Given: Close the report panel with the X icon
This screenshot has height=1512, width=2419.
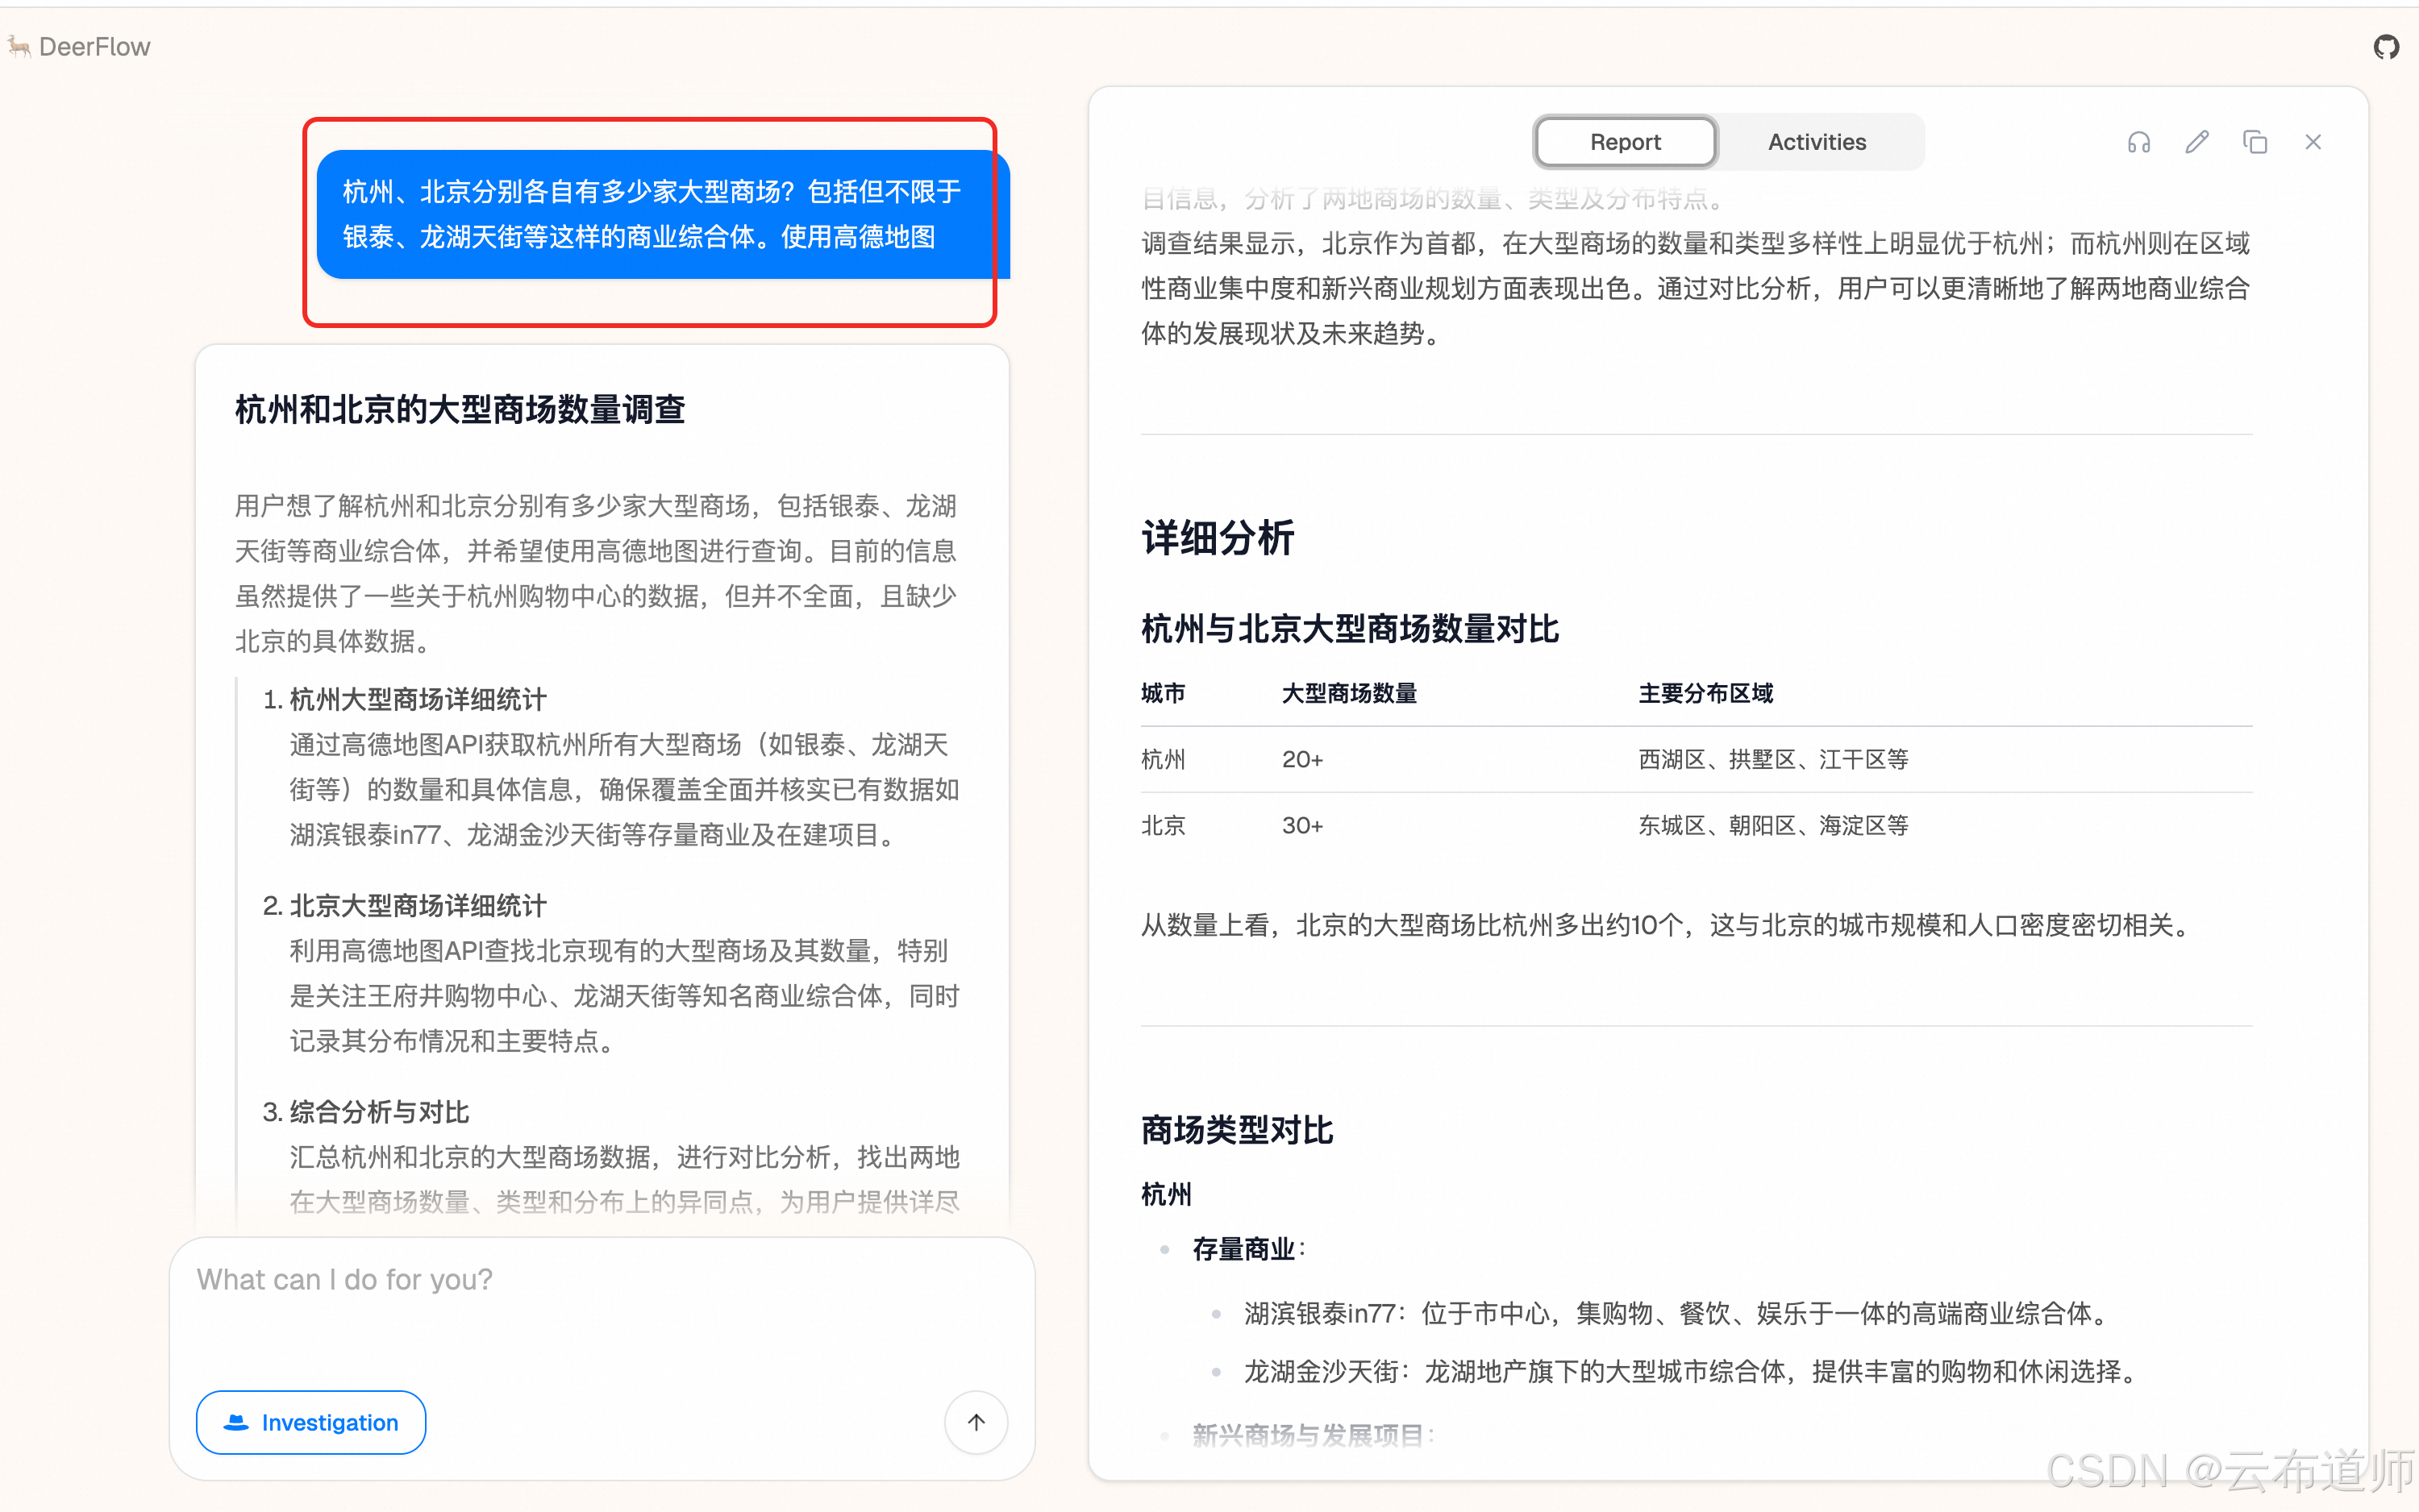Looking at the screenshot, I should pyautogui.click(x=2313, y=142).
